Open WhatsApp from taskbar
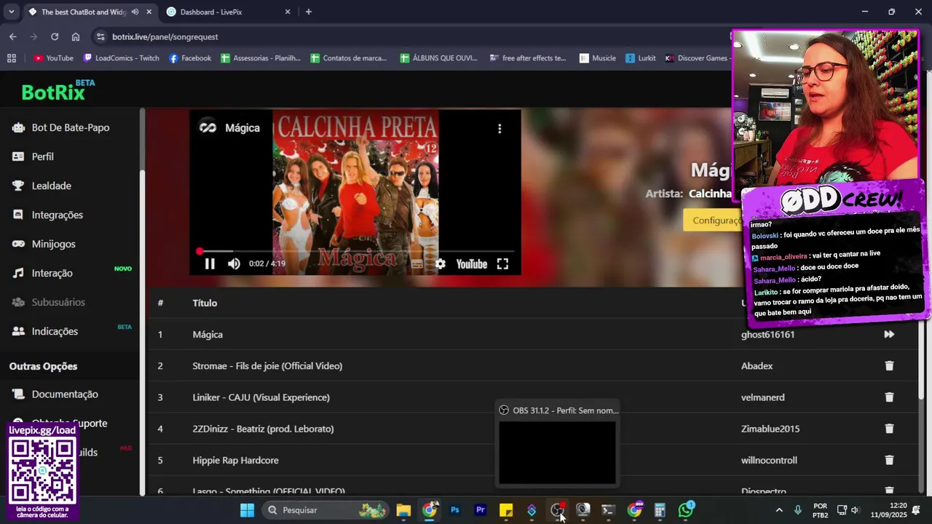The height and width of the screenshot is (524, 932). [x=686, y=510]
